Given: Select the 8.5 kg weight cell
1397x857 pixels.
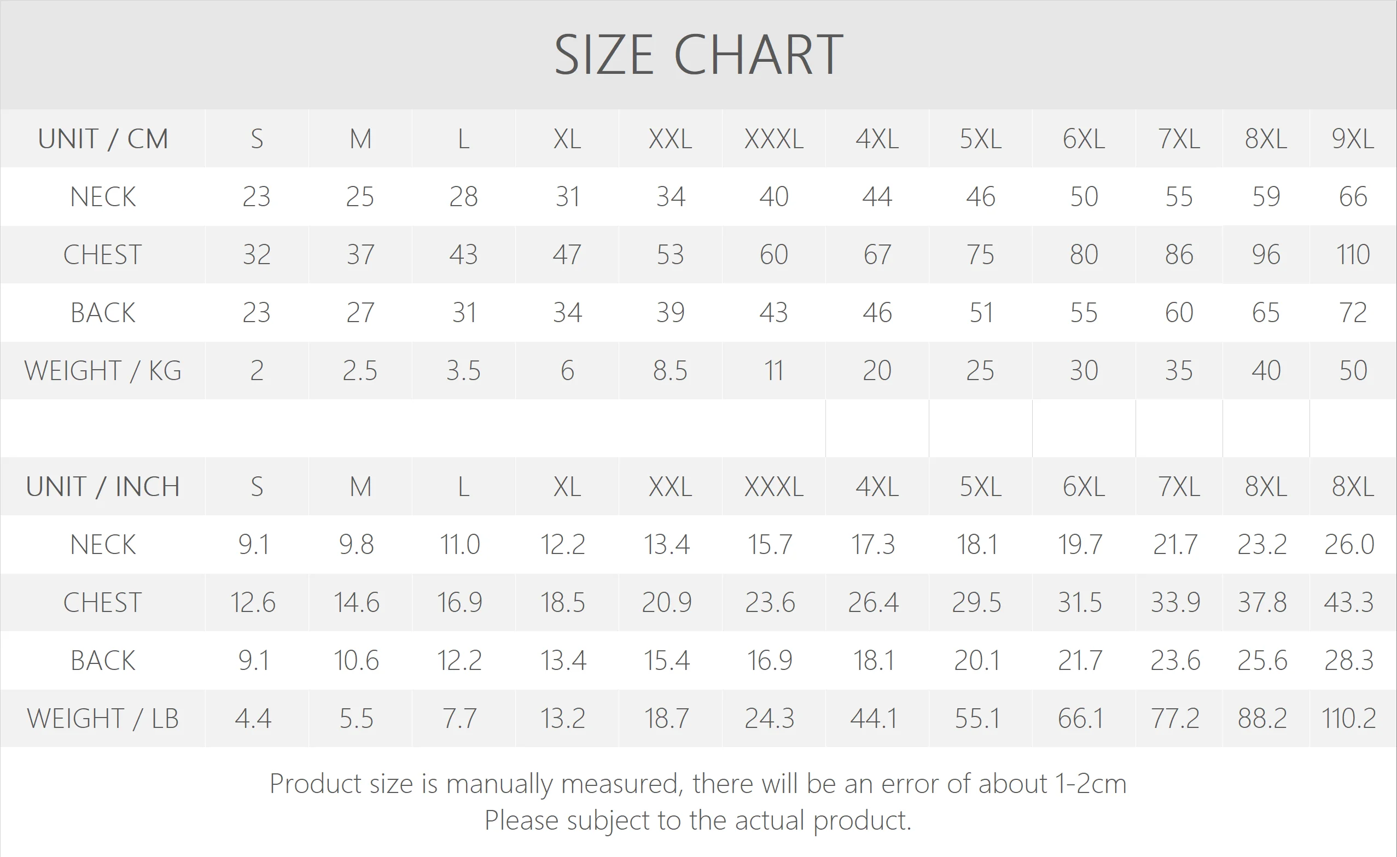Looking at the screenshot, I should (x=670, y=370).
